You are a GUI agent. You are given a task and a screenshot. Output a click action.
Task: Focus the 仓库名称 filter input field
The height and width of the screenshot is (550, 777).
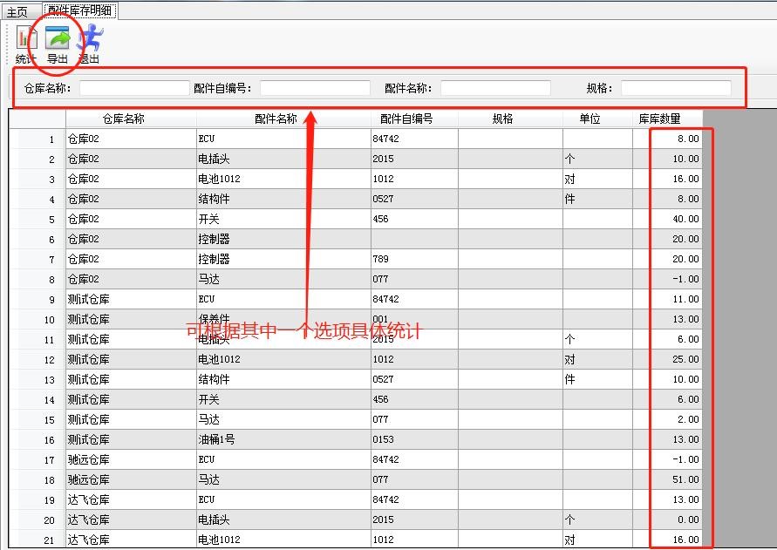[134, 88]
